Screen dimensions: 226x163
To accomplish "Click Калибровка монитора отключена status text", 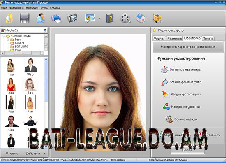I will tap(168, 160).
